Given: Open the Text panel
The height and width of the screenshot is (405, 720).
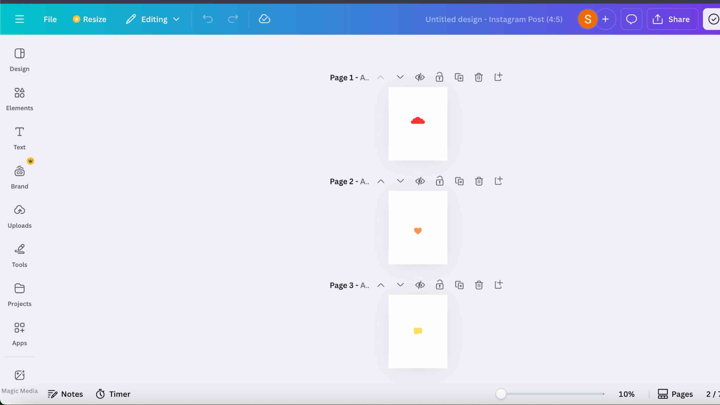Looking at the screenshot, I should click(x=19, y=137).
